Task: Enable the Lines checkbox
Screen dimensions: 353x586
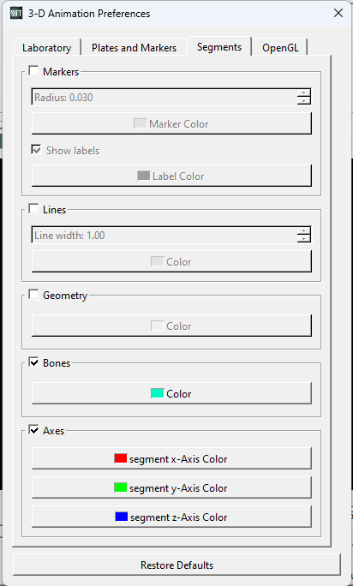Action: click(33, 208)
